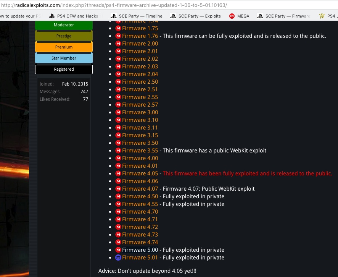Viewport: 338px width, 277px height.
Task: Click the Likes Received count 77
Action: click(85, 99)
